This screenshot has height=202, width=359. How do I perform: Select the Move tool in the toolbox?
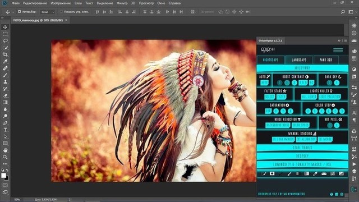5,27
